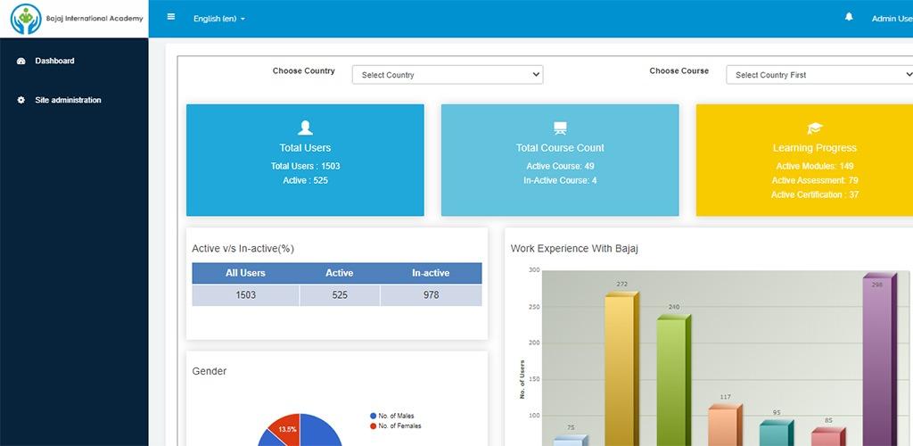
Task: Click the teal bar labeled 95
Action: (775, 434)
